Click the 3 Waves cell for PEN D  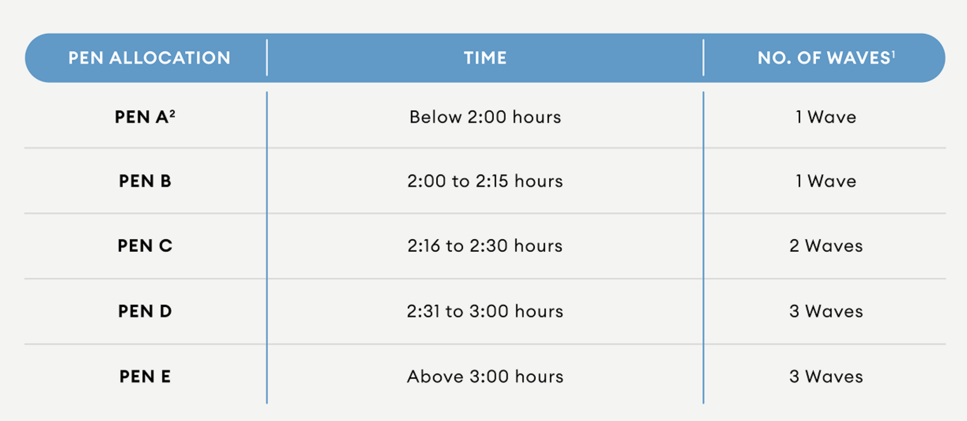point(826,311)
